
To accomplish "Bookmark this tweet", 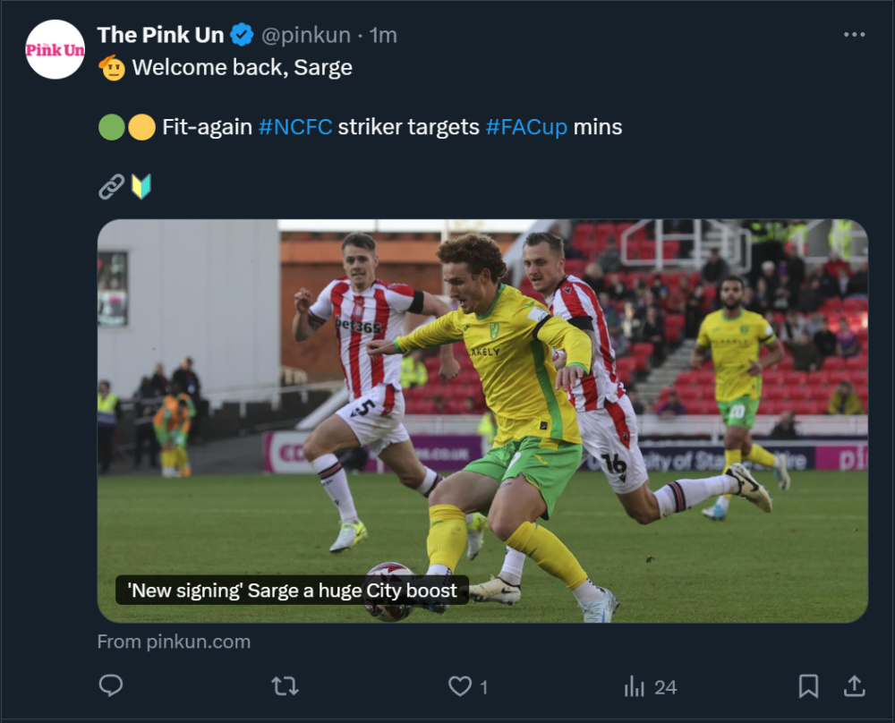I will click(808, 686).
